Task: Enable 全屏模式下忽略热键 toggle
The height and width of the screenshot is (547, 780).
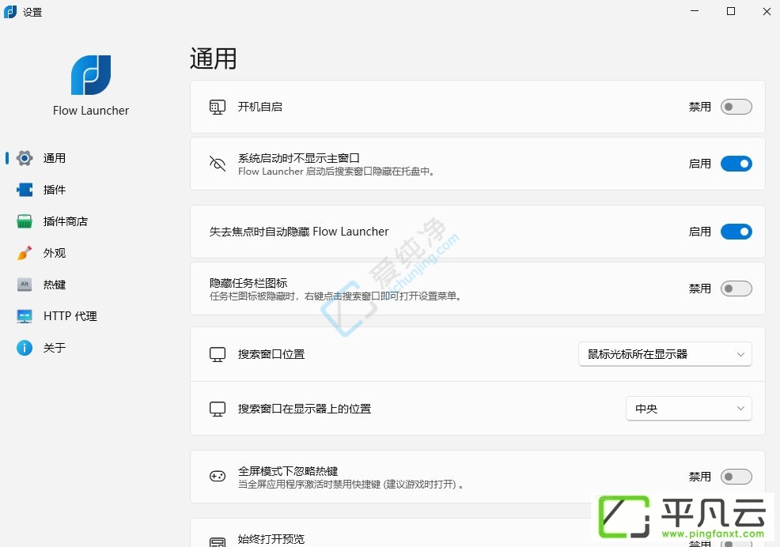Action: [x=736, y=477]
